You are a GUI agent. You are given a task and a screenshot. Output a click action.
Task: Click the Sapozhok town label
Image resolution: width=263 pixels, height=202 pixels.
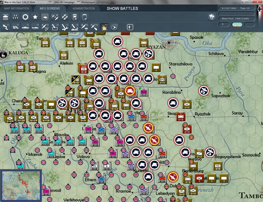click(x=221, y=96)
